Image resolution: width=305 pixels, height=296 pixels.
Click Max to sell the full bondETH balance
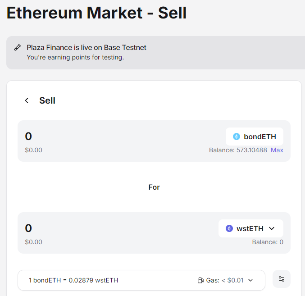(277, 150)
